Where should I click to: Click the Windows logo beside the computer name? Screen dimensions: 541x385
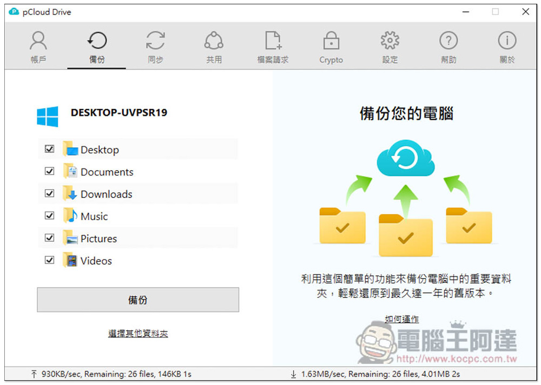pyautogui.click(x=48, y=117)
